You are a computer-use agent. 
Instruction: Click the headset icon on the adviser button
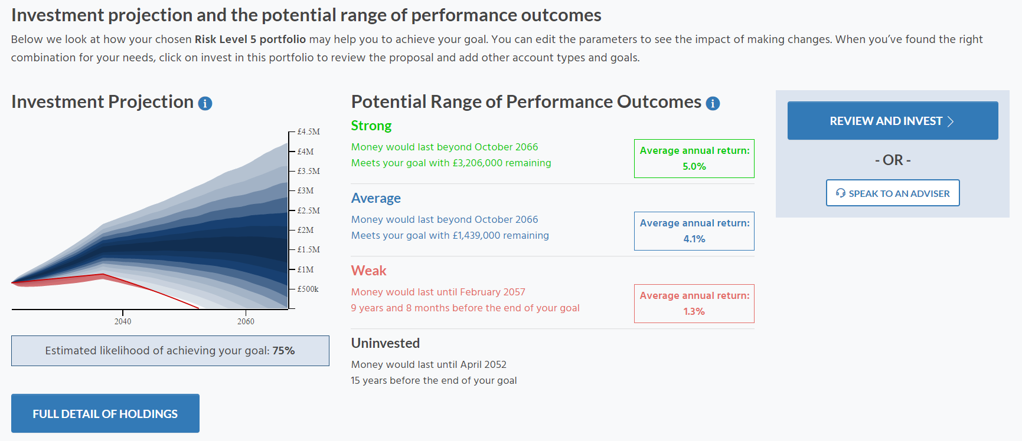841,193
